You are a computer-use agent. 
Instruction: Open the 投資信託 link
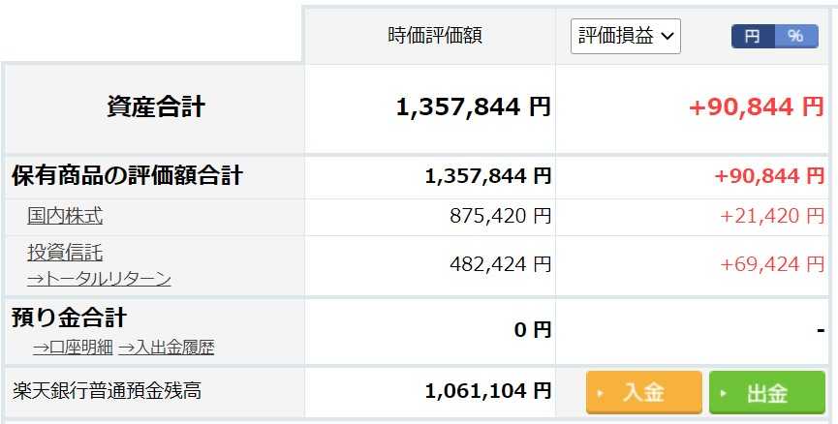[65, 252]
